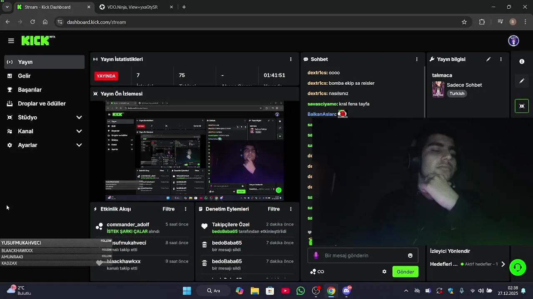Click the 01:41:51 stream duration value
This screenshot has height=299, width=533.
coord(274,75)
